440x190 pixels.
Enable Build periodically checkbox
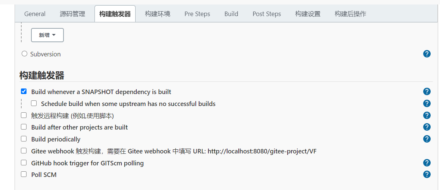click(x=24, y=139)
